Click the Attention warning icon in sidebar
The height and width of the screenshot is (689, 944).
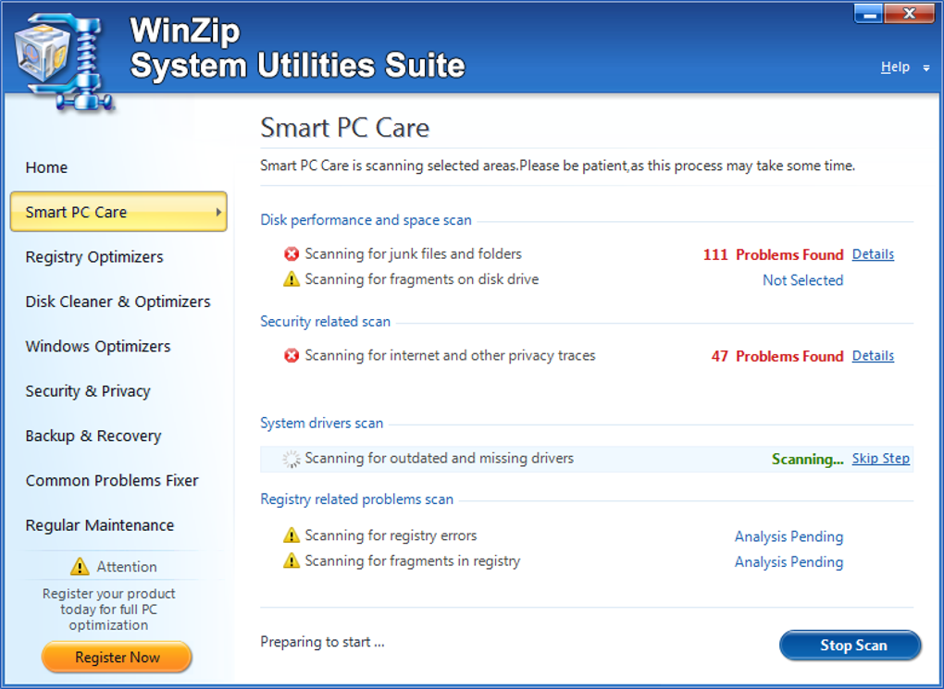click(x=80, y=567)
